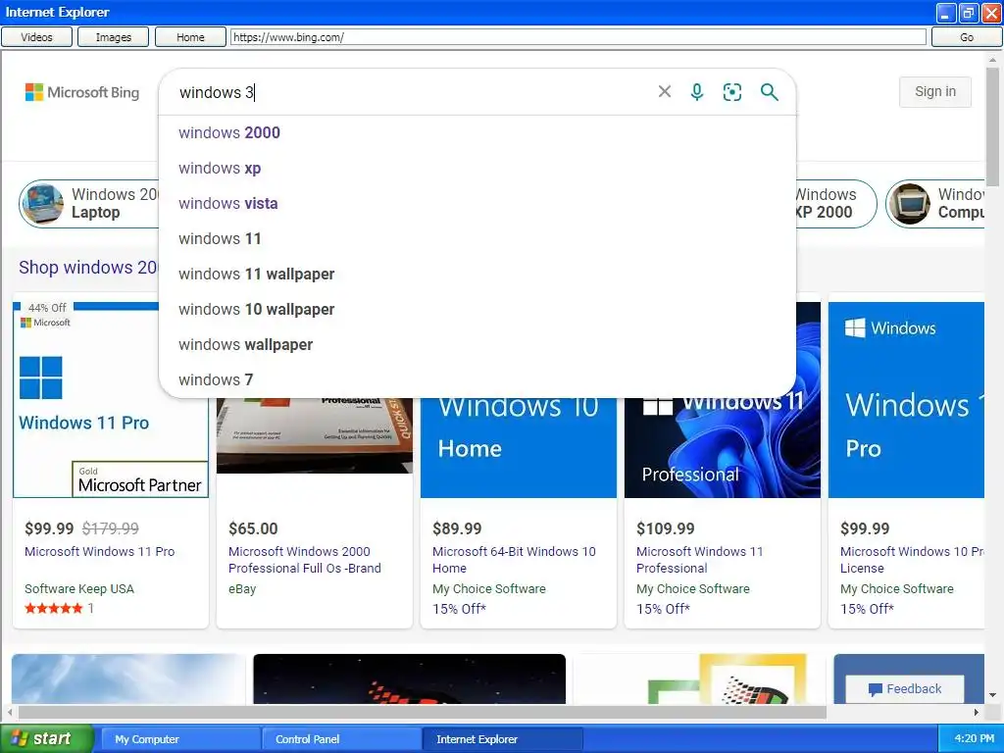The image size is (1004, 753).
Task: Switch to My Computer on the taskbar
Action: click(x=179, y=739)
